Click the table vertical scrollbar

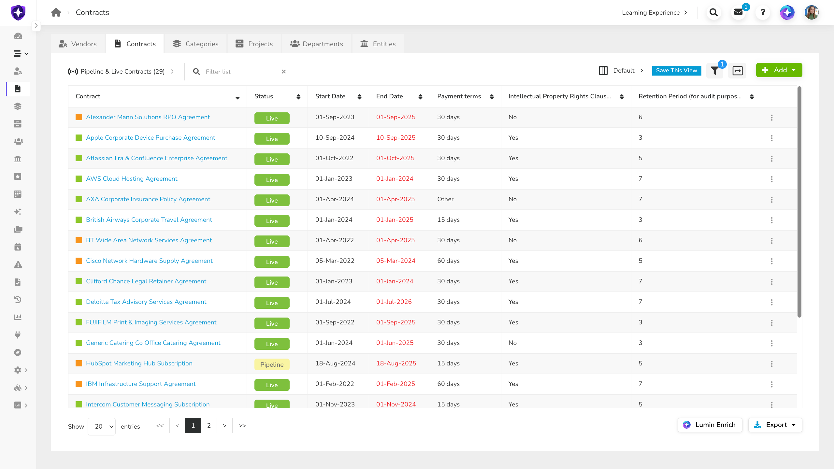(799, 202)
